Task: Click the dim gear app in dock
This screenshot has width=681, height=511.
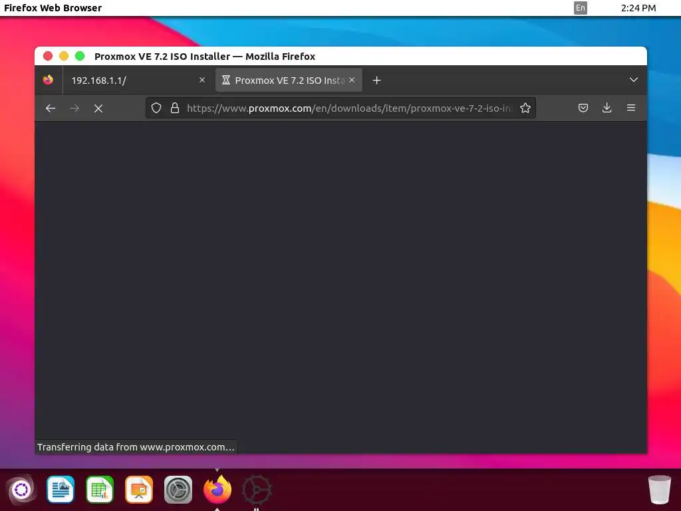Action: click(x=257, y=490)
